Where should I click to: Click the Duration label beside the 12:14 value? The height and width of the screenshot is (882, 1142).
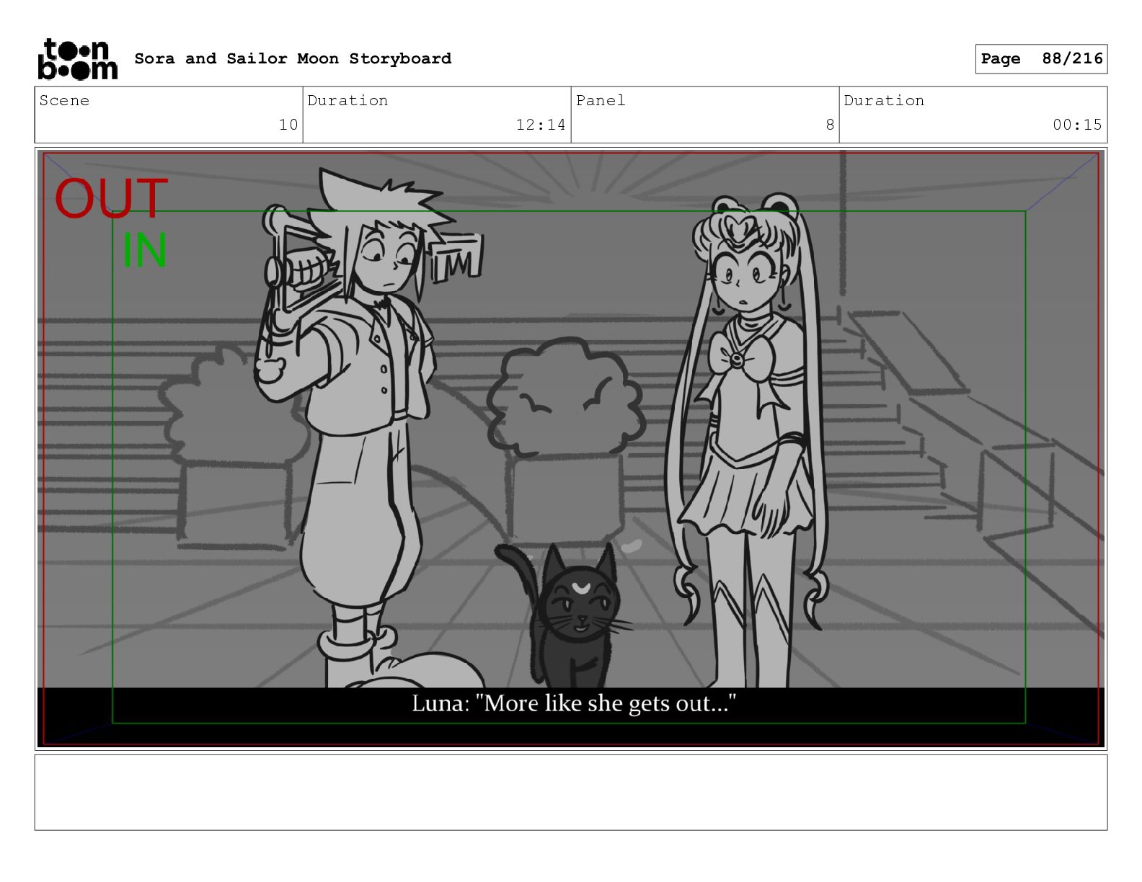pos(348,100)
